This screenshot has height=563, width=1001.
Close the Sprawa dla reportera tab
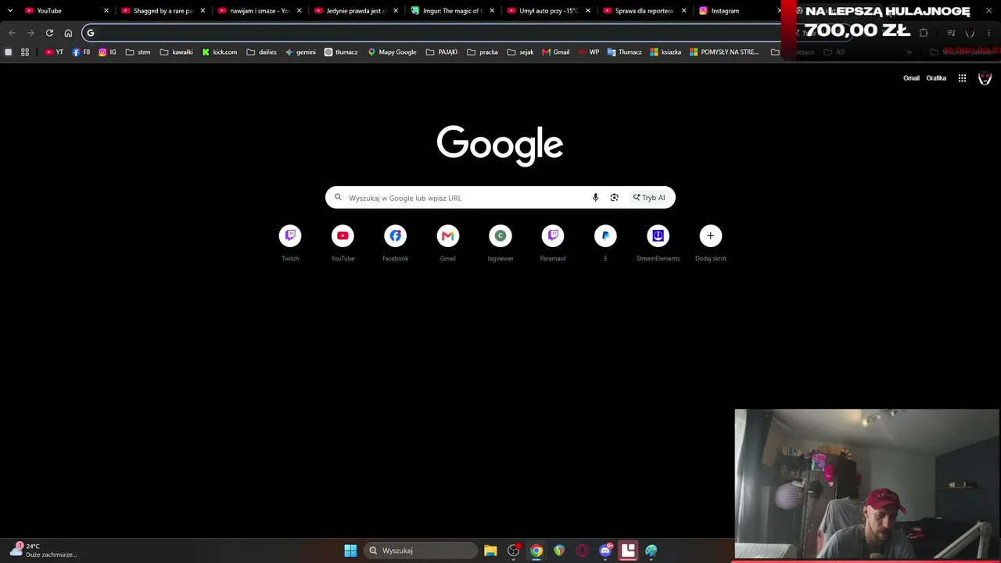684,11
